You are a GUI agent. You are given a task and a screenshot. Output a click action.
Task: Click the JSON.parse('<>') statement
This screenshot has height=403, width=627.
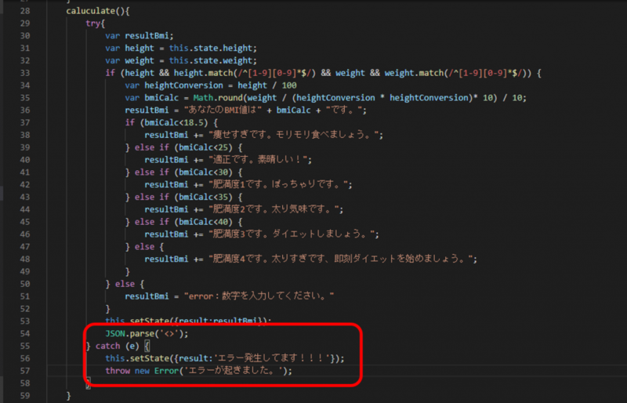click(147, 334)
